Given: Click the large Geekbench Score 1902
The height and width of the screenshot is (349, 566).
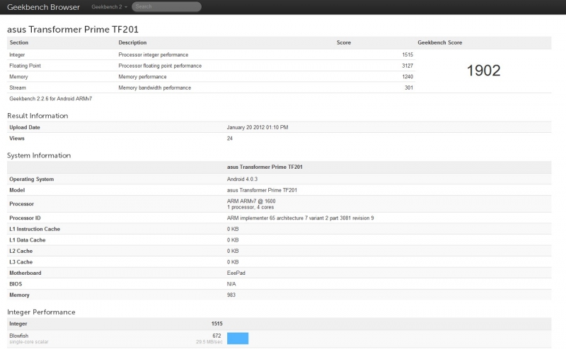Looking at the screenshot, I should coord(483,71).
